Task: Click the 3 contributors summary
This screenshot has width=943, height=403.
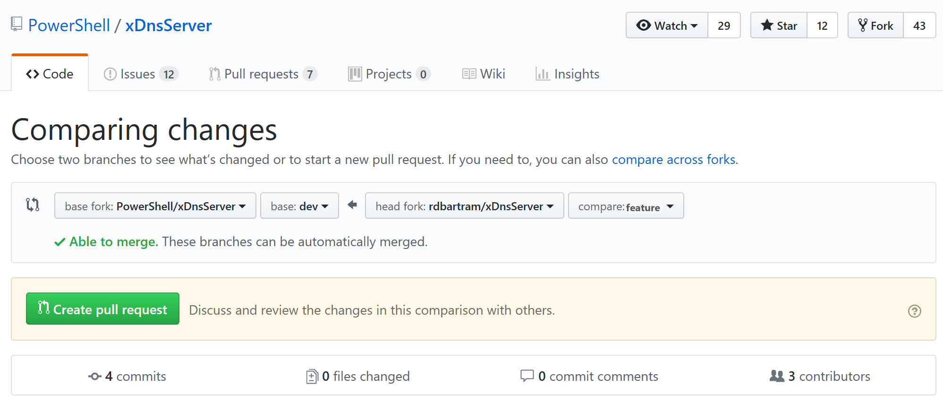Action: coord(820,376)
